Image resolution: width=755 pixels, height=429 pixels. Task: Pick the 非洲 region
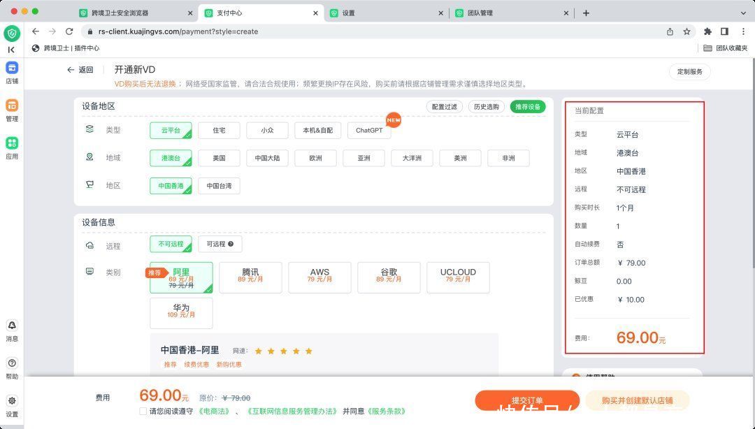pyautogui.click(x=508, y=158)
